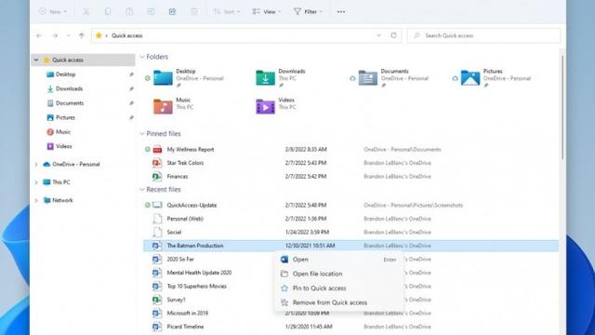Select Survey1 Excel file
Screen dimensions: 595x335
tap(176, 300)
